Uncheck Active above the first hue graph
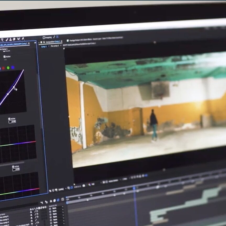 (10, 119)
